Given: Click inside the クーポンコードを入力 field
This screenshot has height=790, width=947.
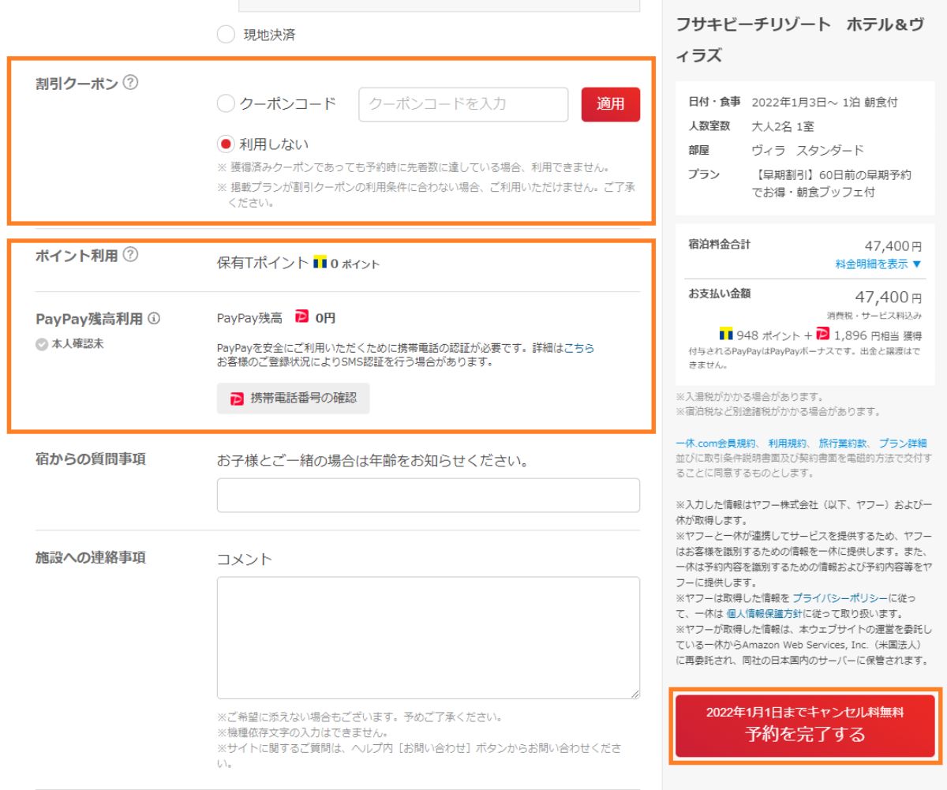Looking at the screenshot, I should point(463,105).
